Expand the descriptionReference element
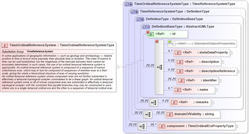The width and height of the screenshot is (249, 134). click(x=238, y=72)
